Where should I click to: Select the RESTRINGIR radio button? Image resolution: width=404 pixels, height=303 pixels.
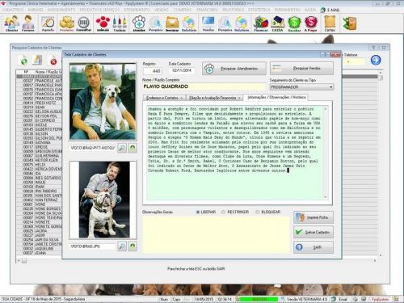coord(223,213)
